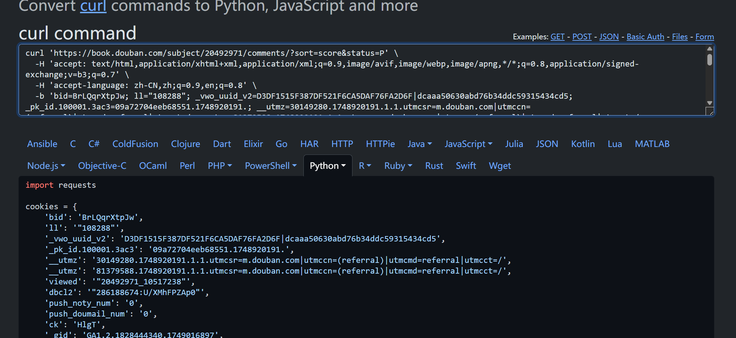The width and height of the screenshot is (736, 338).
Task: Expand the R dropdown
Action: [x=365, y=166]
